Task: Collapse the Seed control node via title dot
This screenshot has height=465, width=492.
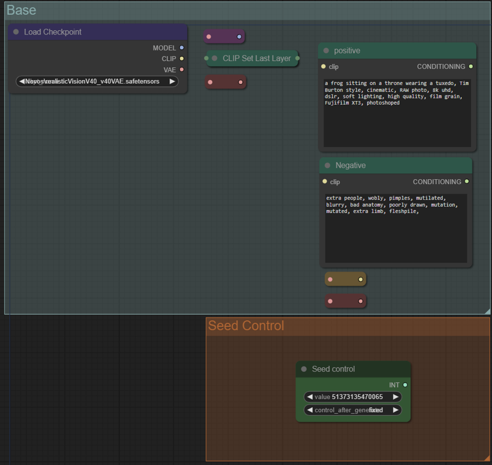Action: pos(304,369)
